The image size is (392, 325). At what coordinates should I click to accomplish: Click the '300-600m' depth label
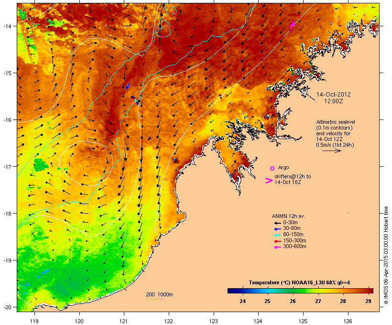tap(294, 247)
